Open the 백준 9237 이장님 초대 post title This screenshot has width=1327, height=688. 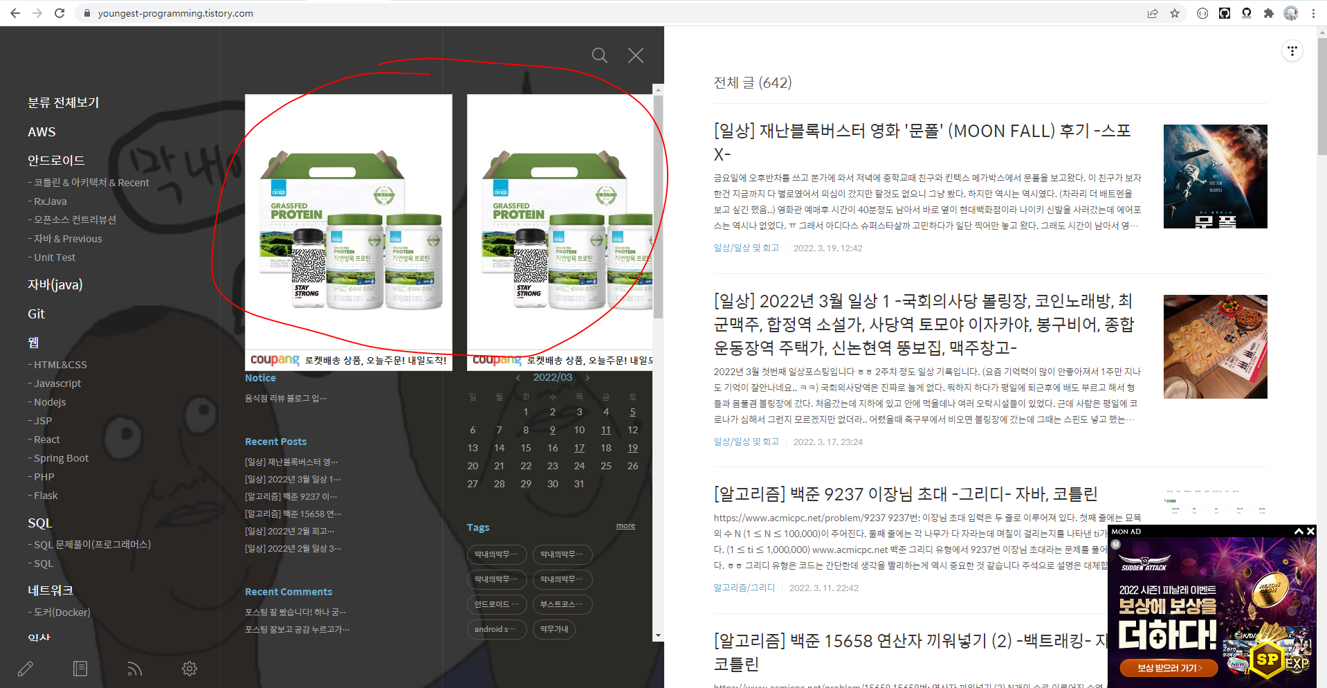tap(906, 494)
